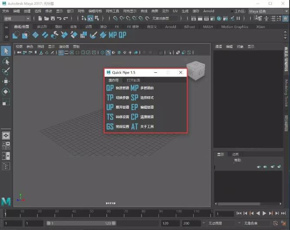
Task: Toggle viewport use all lights icon
Action: (x=130, y=52)
